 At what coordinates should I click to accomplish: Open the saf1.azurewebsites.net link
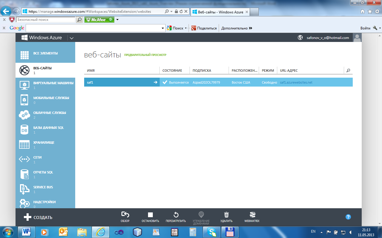[296, 82]
